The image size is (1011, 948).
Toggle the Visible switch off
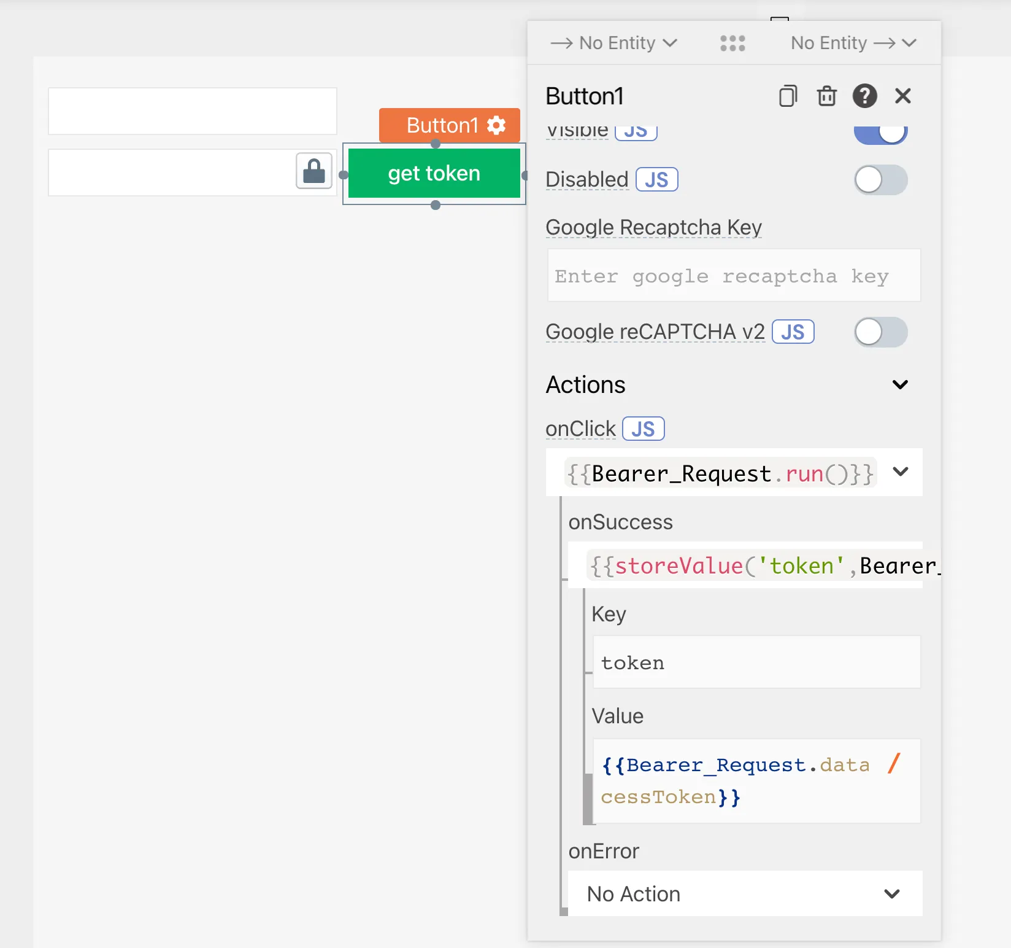coord(880,133)
